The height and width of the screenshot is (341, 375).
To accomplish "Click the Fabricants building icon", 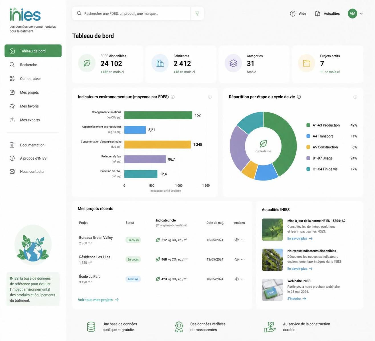I will (160, 63).
